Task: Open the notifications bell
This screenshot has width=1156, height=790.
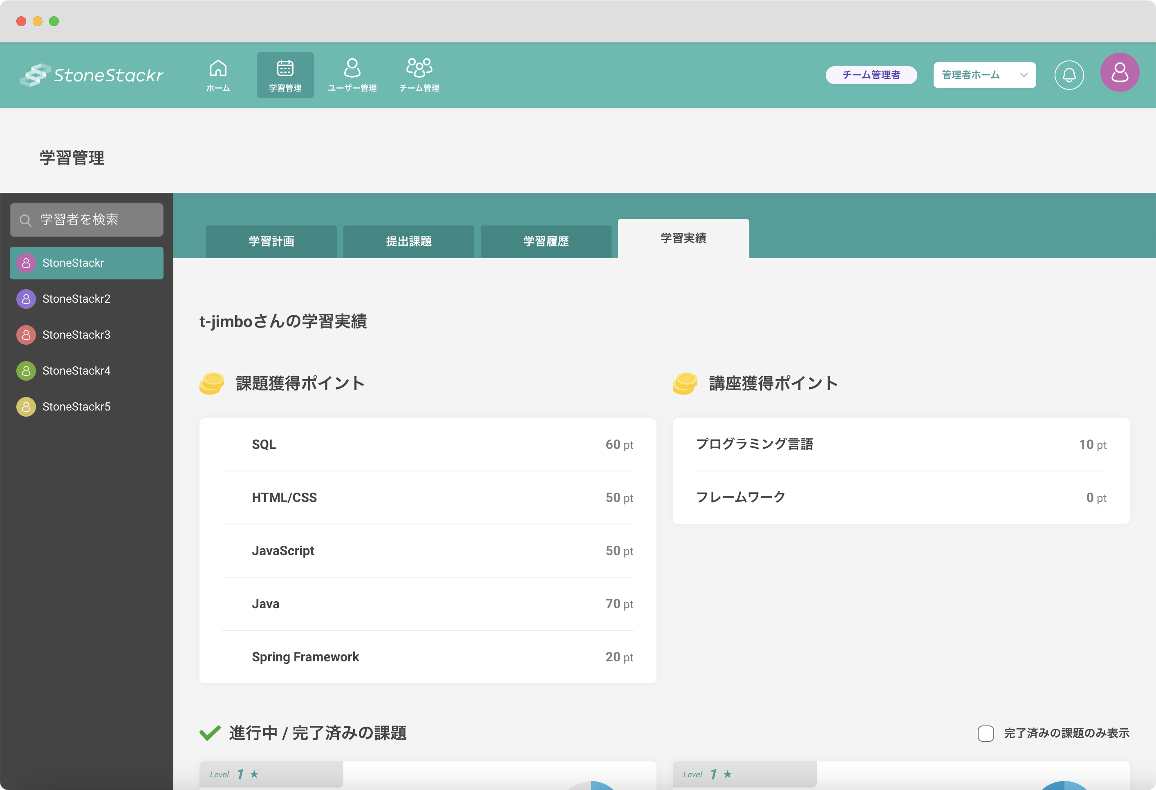Action: tap(1069, 75)
